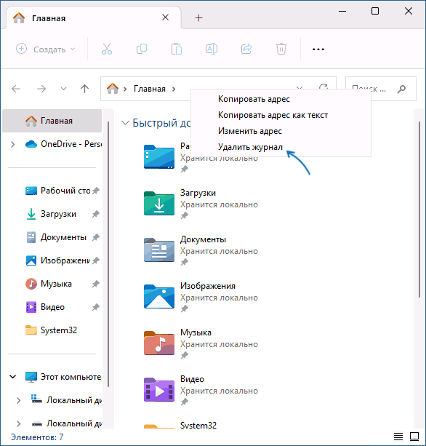This screenshot has height=446, width=426.
Task: Open Рабочий стол in sidebar
Action: pyautogui.click(x=58, y=191)
